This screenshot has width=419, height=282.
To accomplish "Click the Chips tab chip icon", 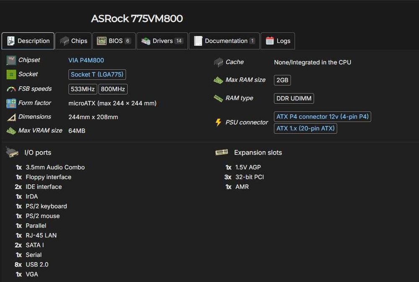I will click(65, 41).
